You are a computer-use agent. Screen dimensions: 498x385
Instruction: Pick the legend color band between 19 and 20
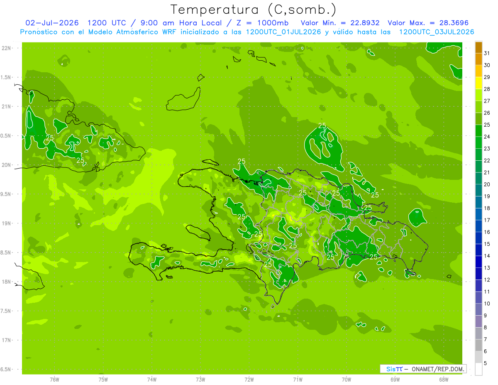click(x=478, y=191)
